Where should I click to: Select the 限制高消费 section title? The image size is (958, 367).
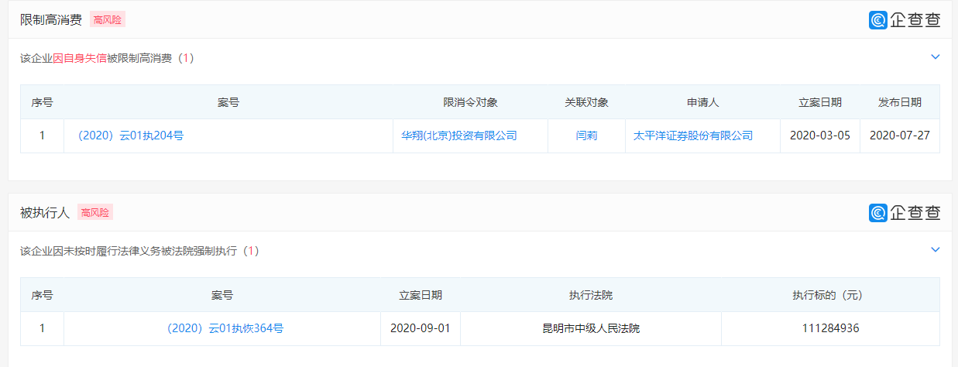point(51,20)
